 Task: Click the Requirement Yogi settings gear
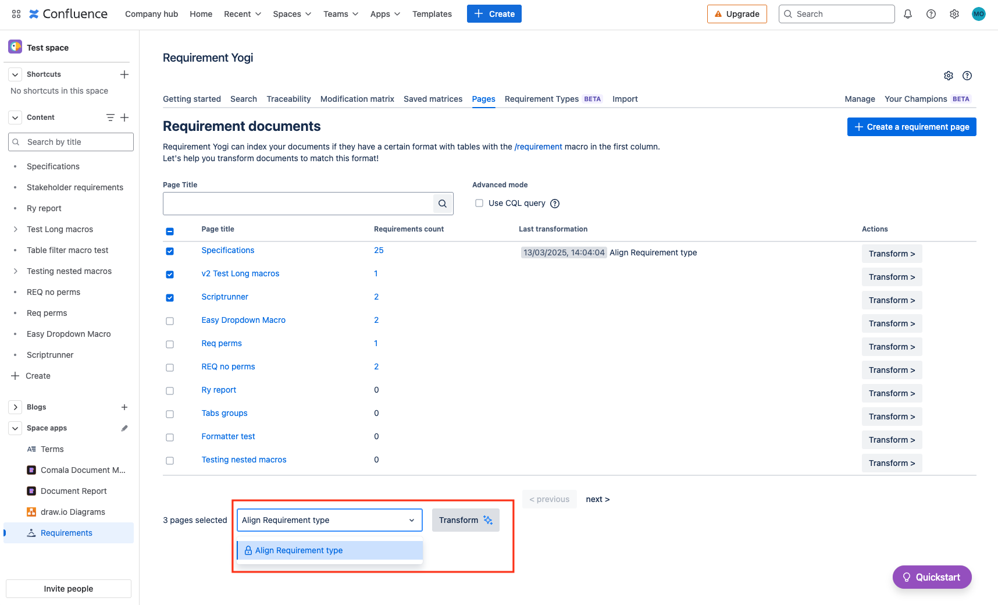pyautogui.click(x=949, y=76)
